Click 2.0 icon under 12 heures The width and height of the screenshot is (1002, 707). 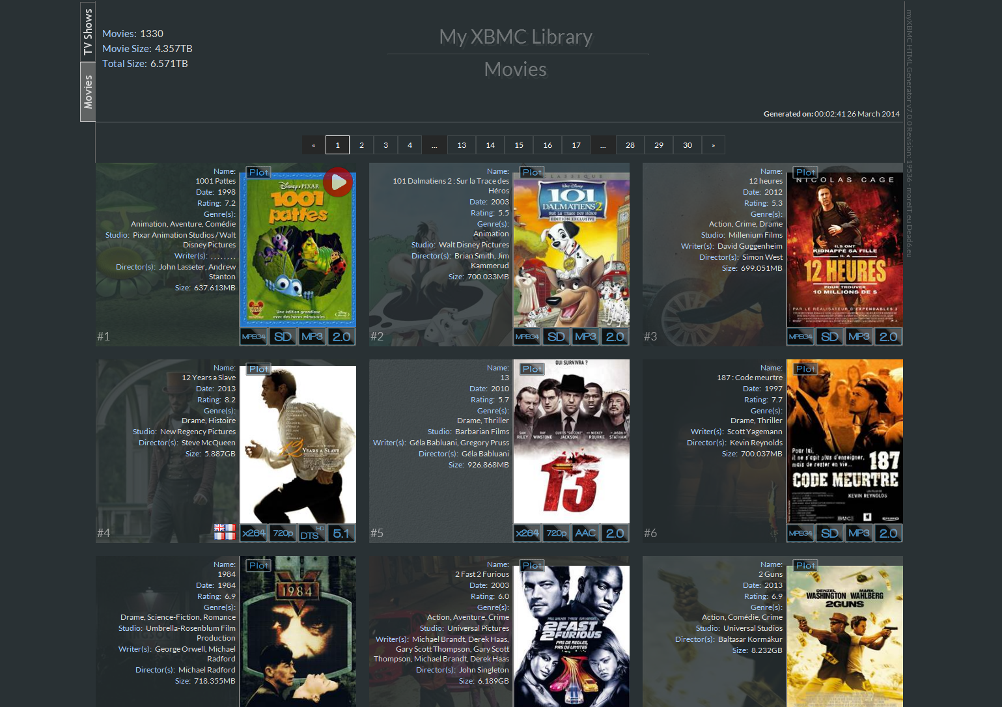coord(889,337)
